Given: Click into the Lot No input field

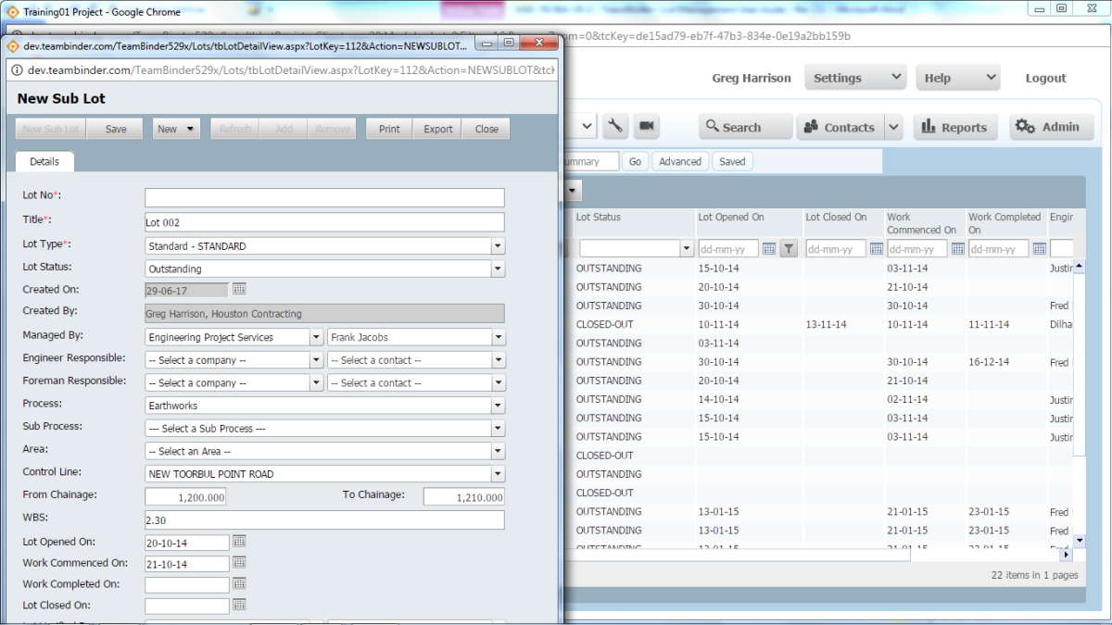Looking at the screenshot, I should [x=324, y=198].
